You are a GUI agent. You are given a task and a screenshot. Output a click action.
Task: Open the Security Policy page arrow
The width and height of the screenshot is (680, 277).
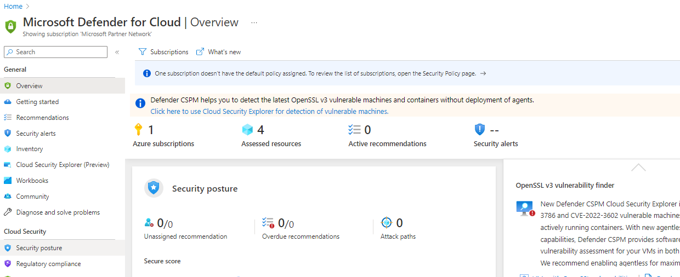[x=483, y=73]
